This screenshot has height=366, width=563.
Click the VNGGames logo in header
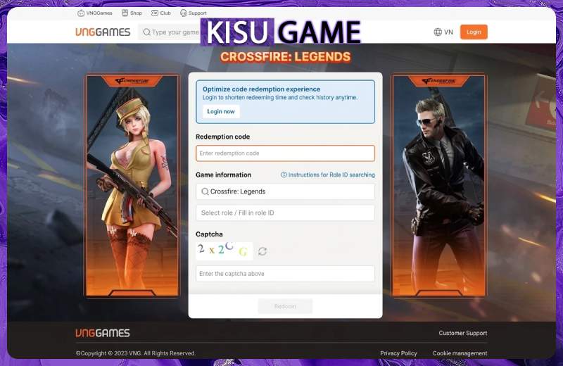coord(103,32)
